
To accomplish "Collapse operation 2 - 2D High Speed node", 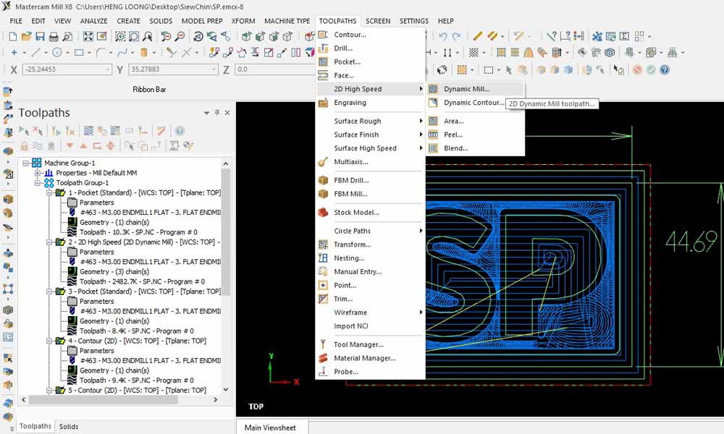I will pos(49,242).
